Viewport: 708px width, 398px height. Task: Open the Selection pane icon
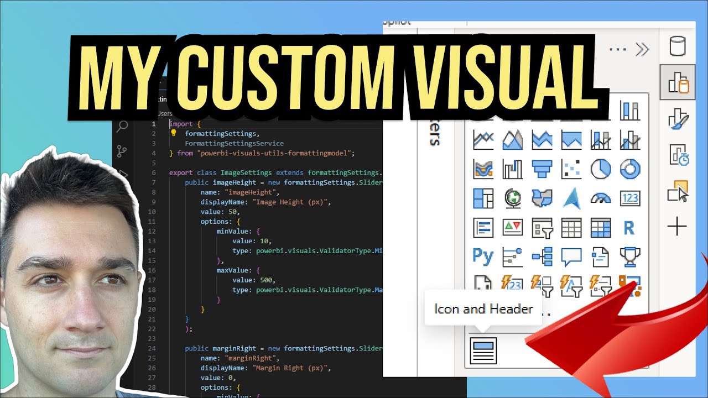[678, 191]
